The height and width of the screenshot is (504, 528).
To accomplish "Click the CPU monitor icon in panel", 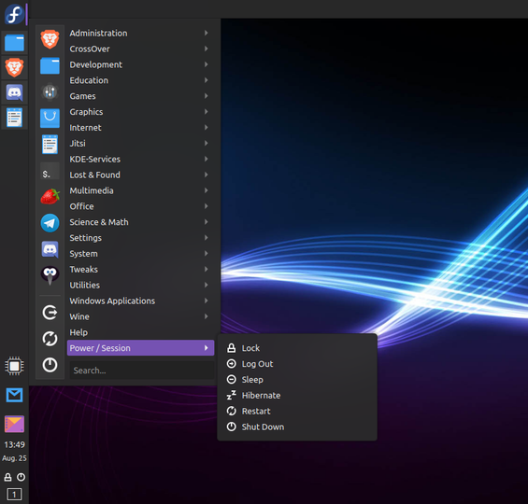I will (14, 366).
